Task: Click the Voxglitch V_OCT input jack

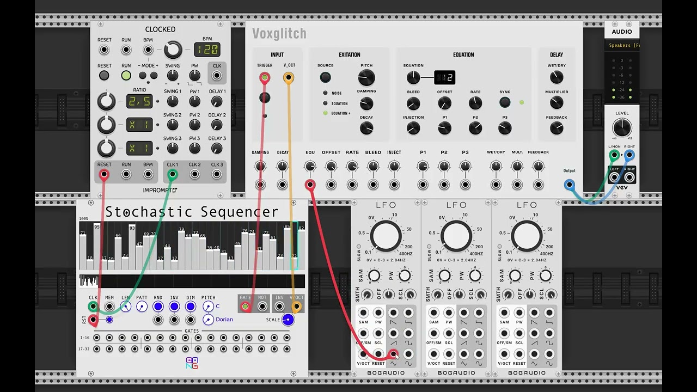Action: [289, 78]
